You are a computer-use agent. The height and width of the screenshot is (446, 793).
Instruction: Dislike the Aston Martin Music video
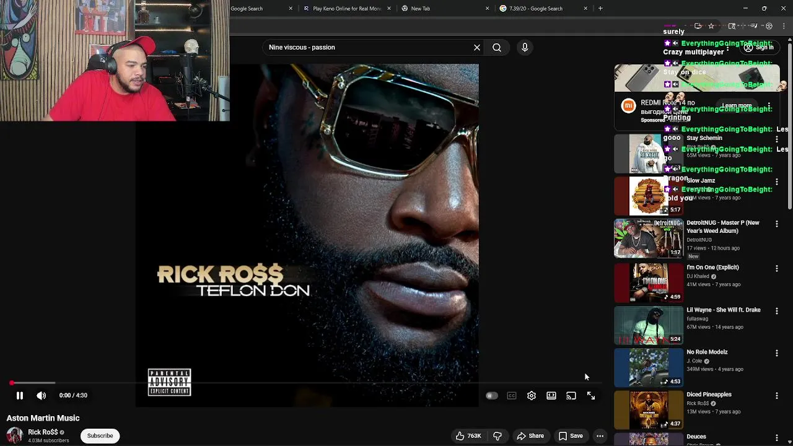click(497, 436)
